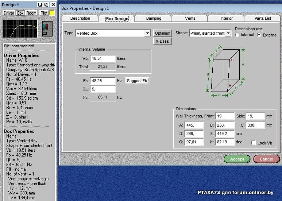Click the duplicate design icon

46,5
